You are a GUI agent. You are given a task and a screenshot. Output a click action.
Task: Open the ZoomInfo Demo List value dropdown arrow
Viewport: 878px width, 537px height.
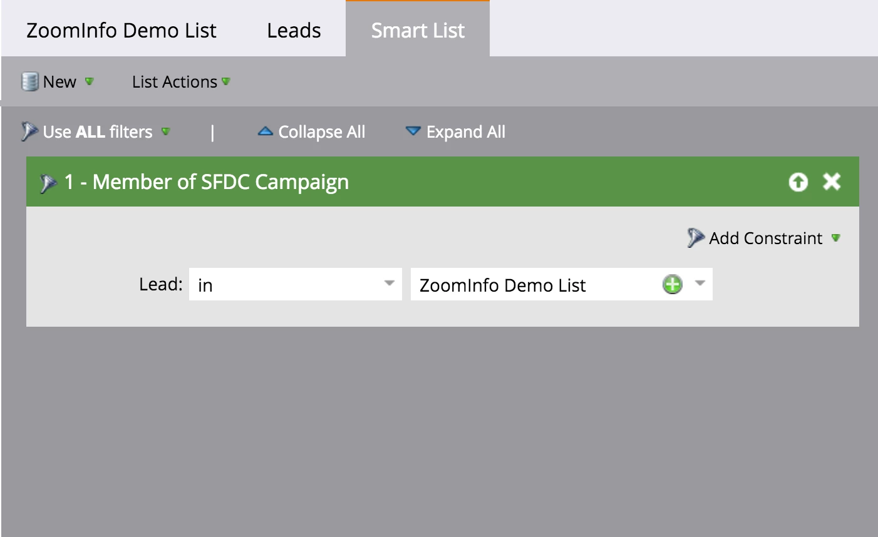coord(700,284)
